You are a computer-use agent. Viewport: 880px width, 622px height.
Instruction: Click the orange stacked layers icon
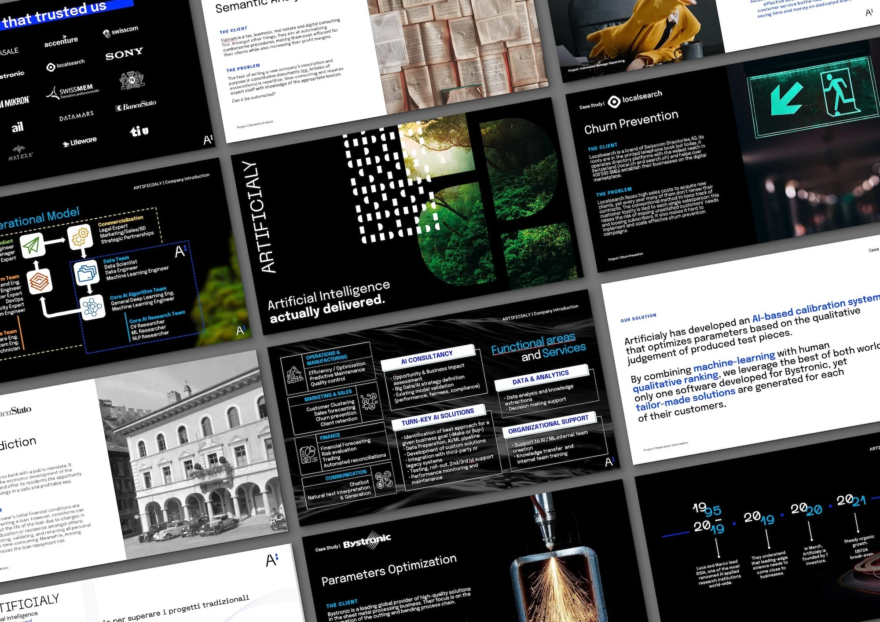coord(40,281)
